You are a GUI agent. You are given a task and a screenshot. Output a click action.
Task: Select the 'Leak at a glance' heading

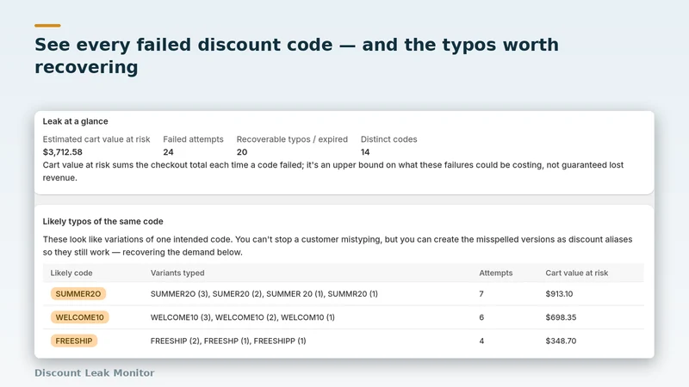pos(75,121)
